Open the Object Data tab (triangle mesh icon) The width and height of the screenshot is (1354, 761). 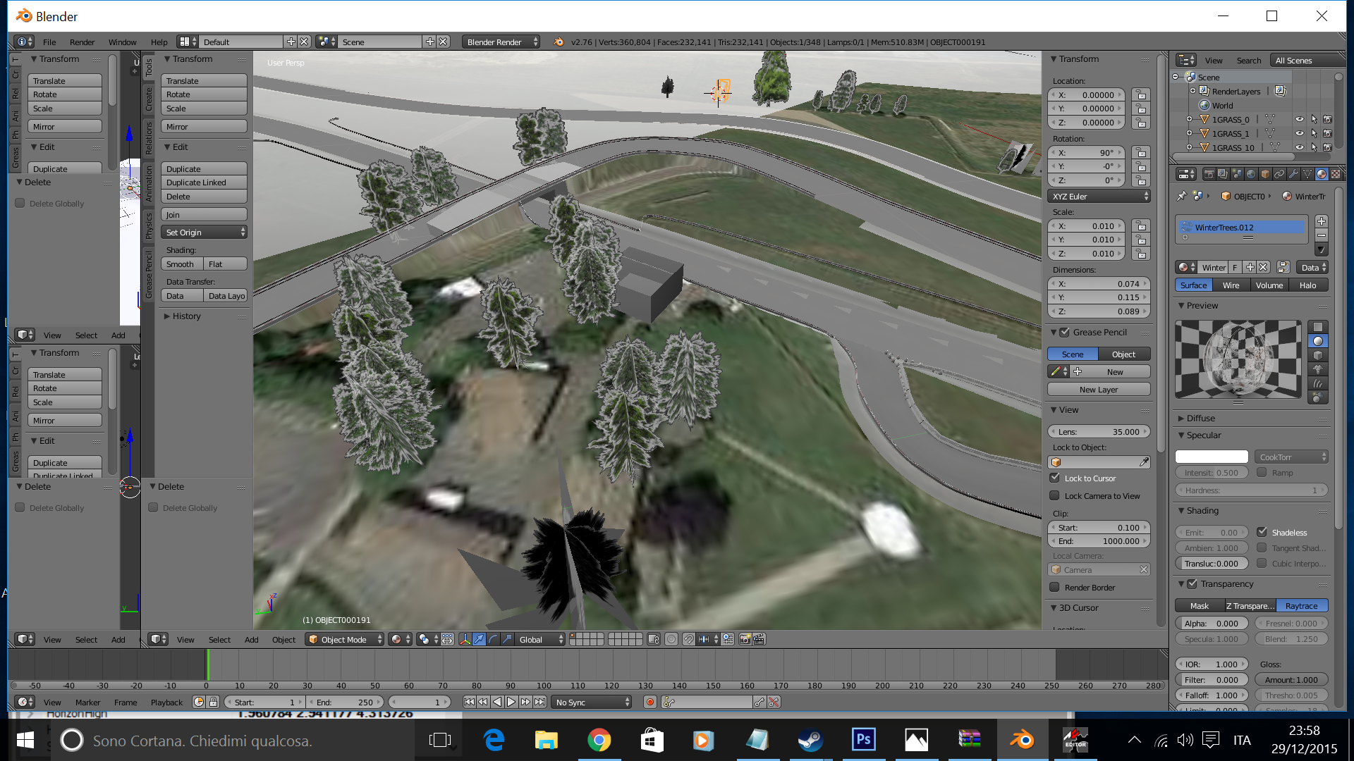pos(1307,174)
